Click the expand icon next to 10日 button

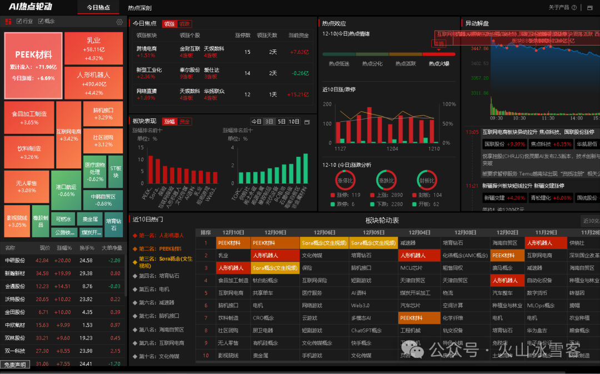[x=307, y=122]
